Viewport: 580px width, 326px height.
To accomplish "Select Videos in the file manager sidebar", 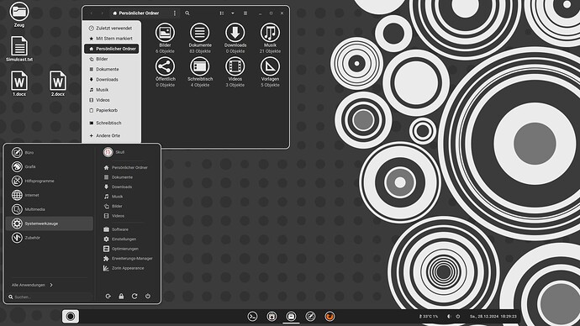I will coord(111,100).
